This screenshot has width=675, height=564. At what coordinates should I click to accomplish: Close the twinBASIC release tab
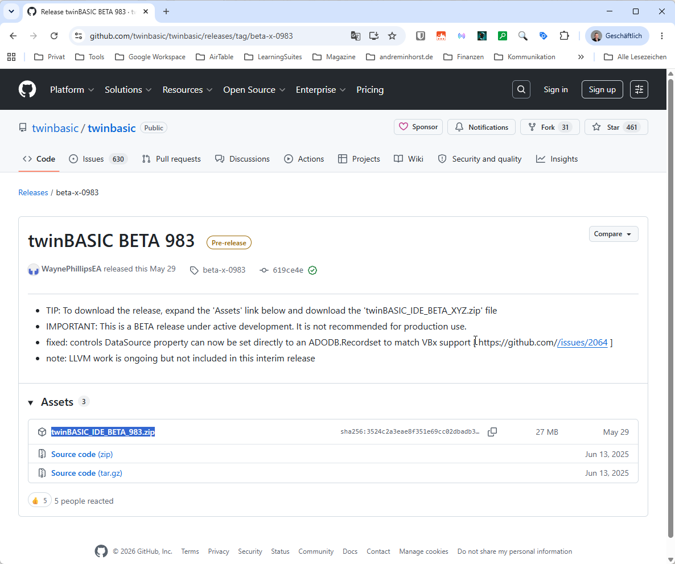coord(146,11)
